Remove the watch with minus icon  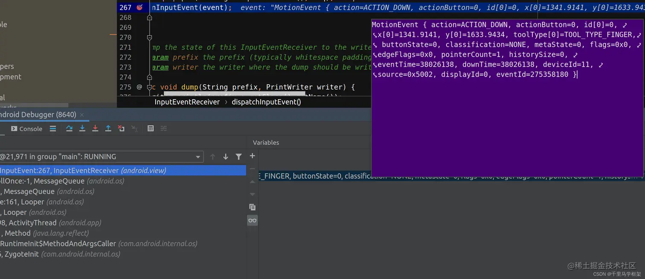252,169
